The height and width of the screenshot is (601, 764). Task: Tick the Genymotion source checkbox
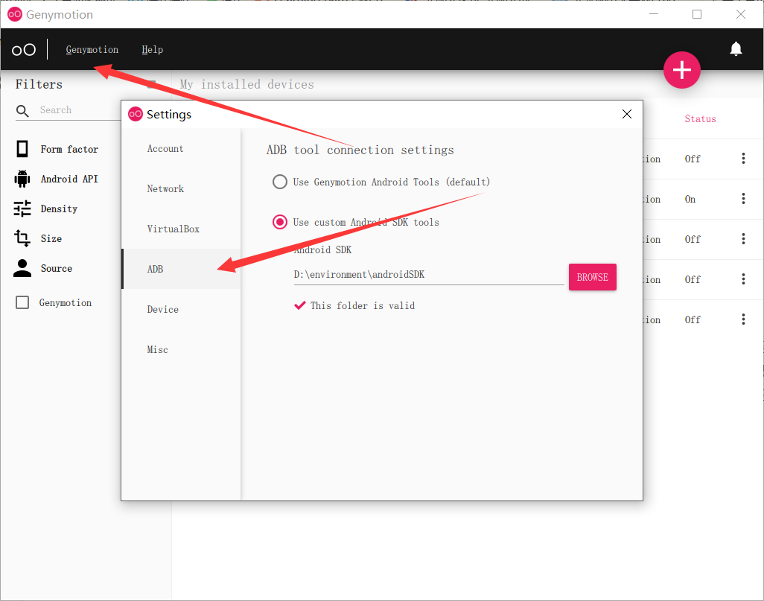pos(22,302)
